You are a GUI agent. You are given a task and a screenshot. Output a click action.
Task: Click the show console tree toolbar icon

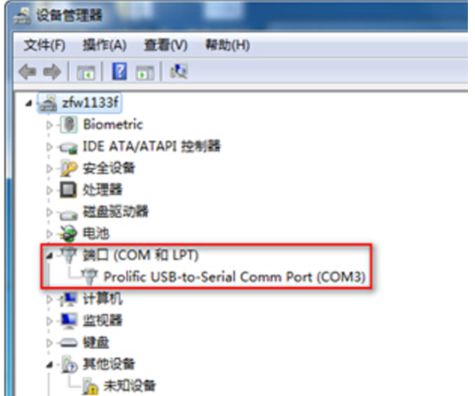coord(86,73)
